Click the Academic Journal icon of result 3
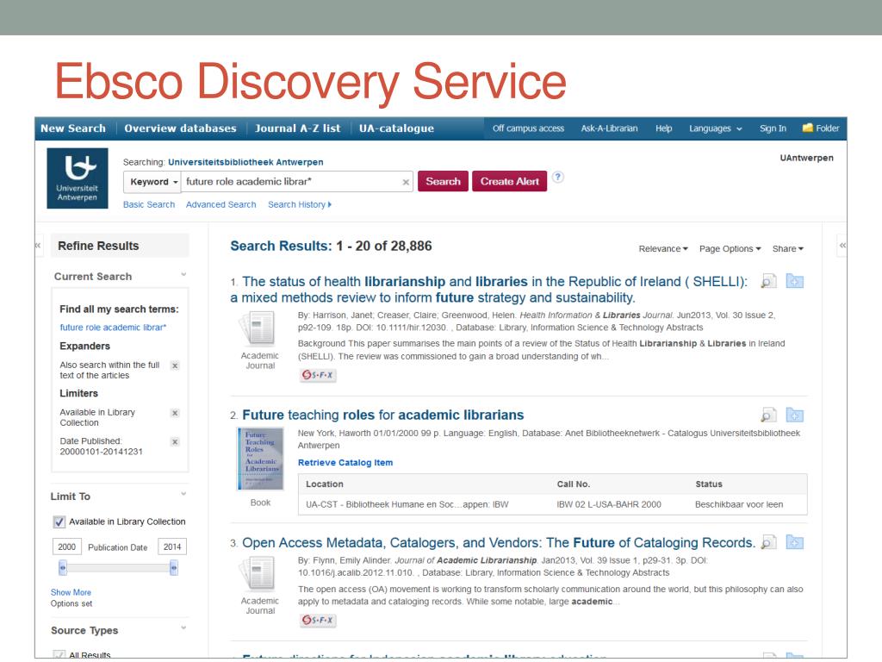 coord(258,573)
